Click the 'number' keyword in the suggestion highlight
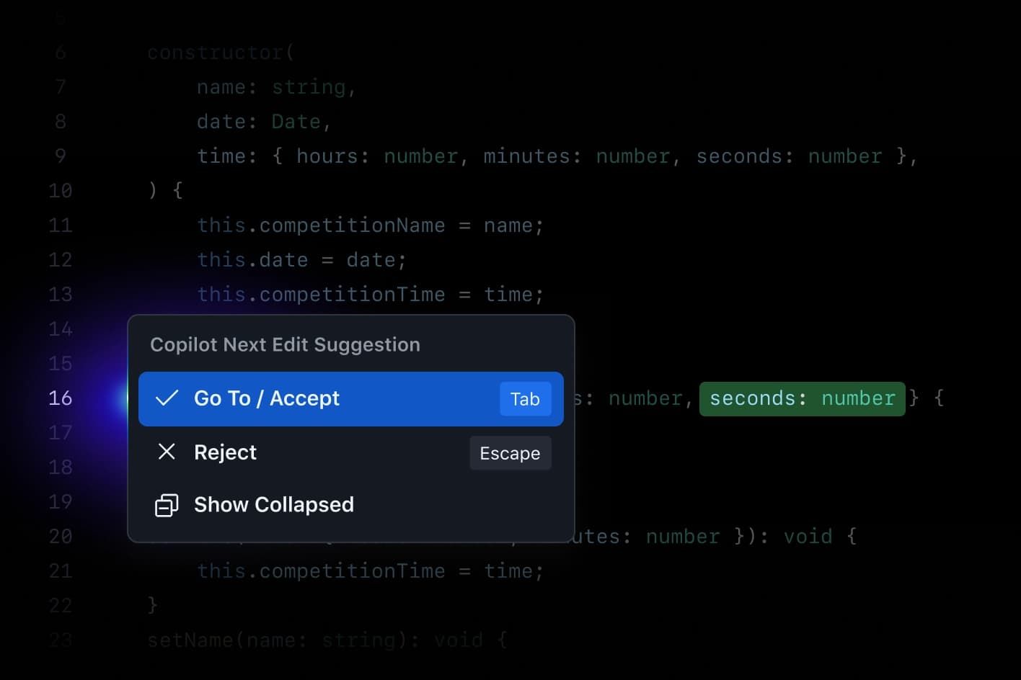The height and width of the screenshot is (680, 1021). pyautogui.click(x=858, y=398)
